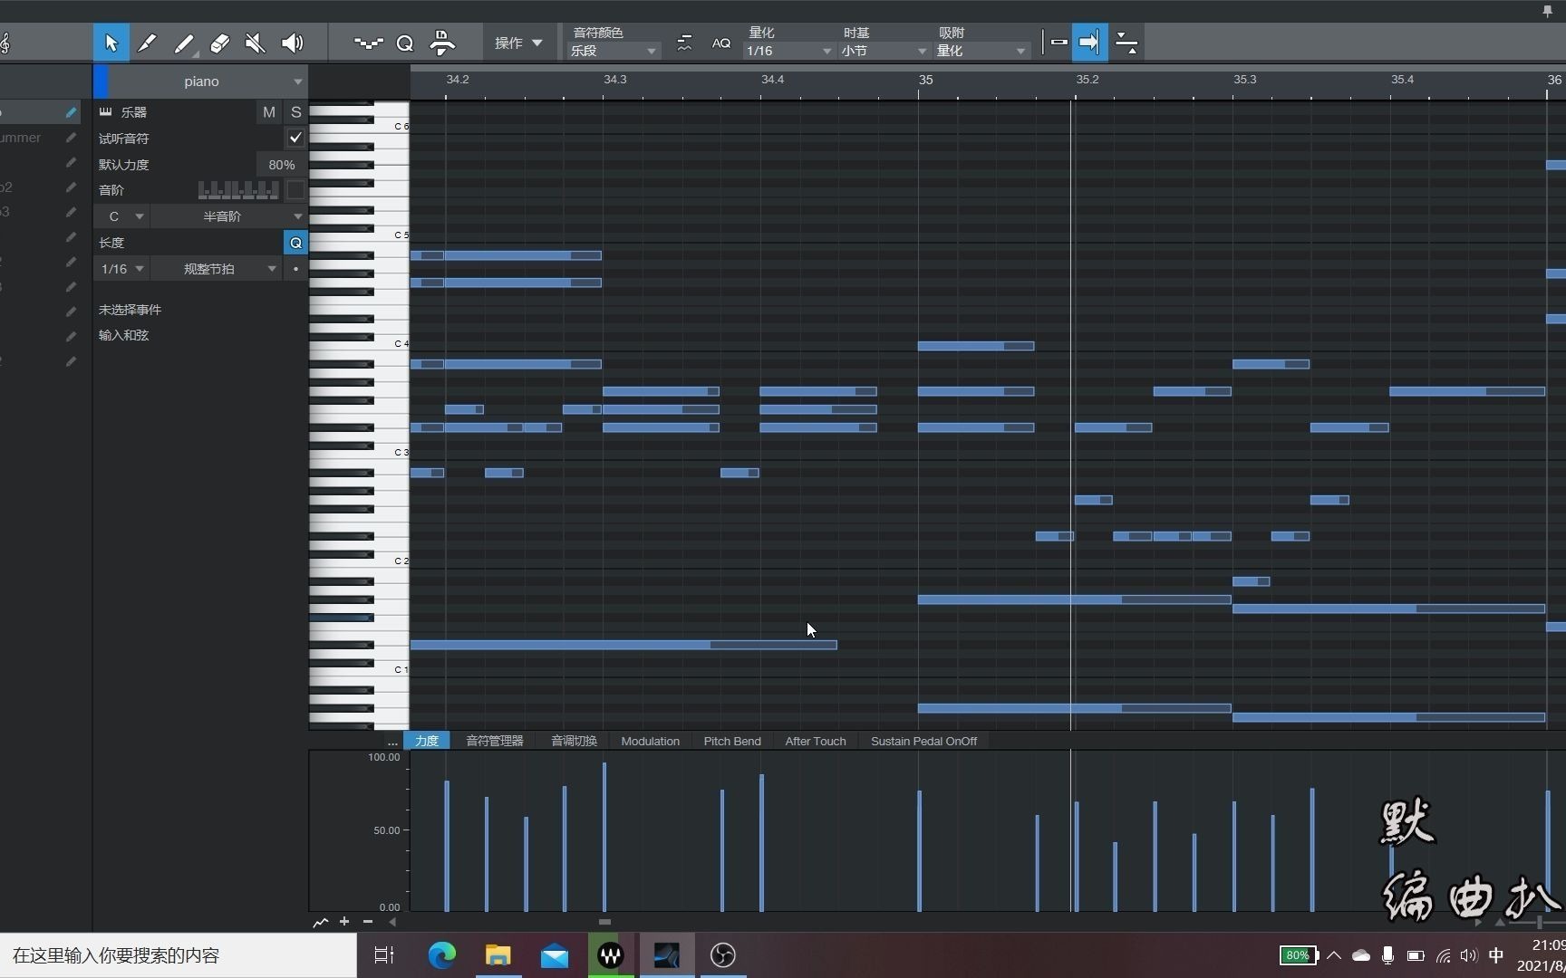1566x978 pixels.
Task: Open OBS Studio from the taskbar
Action: pyautogui.click(x=722, y=955)
